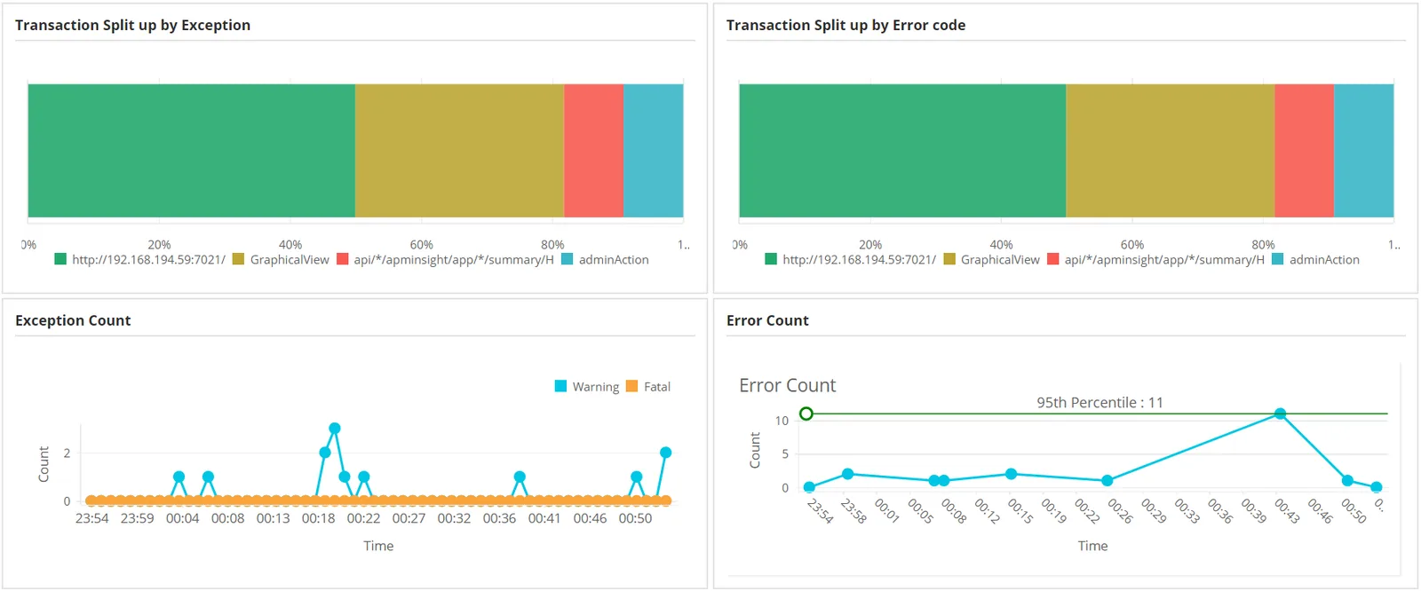This screenshot has height=591, width=1421.
Task: Click the Error Count data point at 23:58
Action: [847, 474]
